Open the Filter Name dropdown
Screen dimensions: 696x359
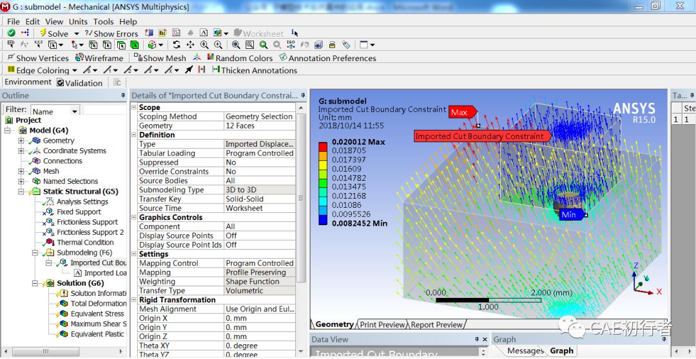pos(75,111)
